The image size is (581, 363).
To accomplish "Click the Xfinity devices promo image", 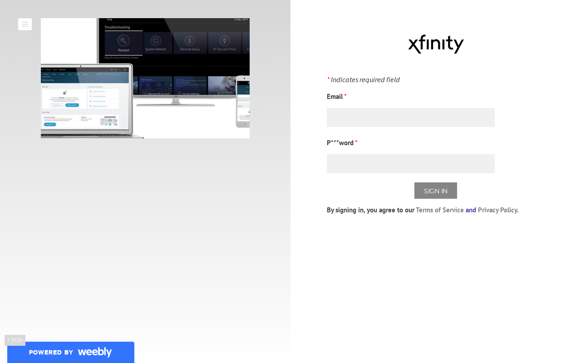I will pos(145,78).
